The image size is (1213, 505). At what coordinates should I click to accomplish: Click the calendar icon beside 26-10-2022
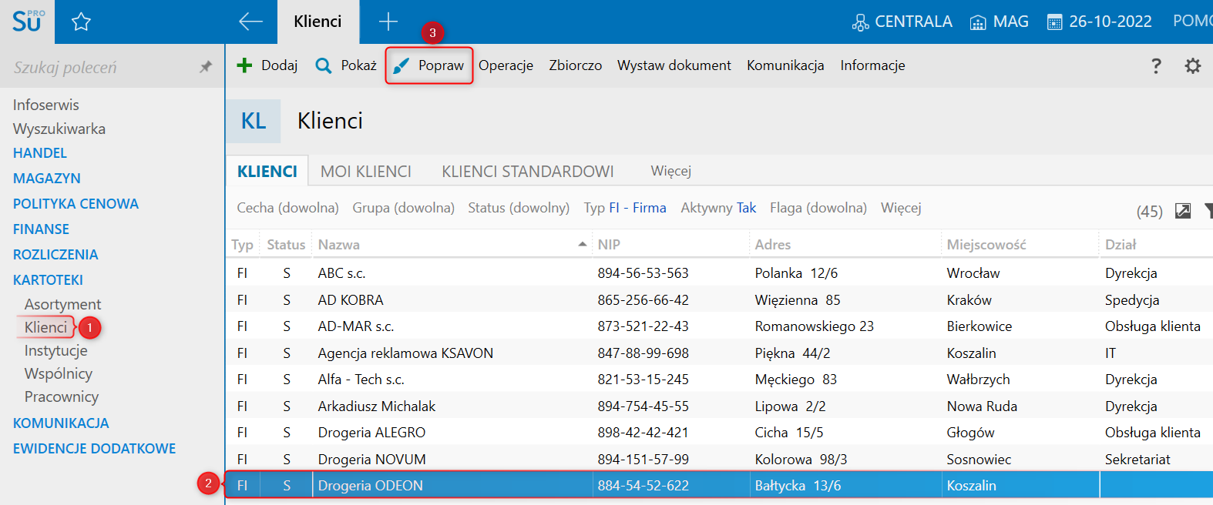tap(1054, 22)
